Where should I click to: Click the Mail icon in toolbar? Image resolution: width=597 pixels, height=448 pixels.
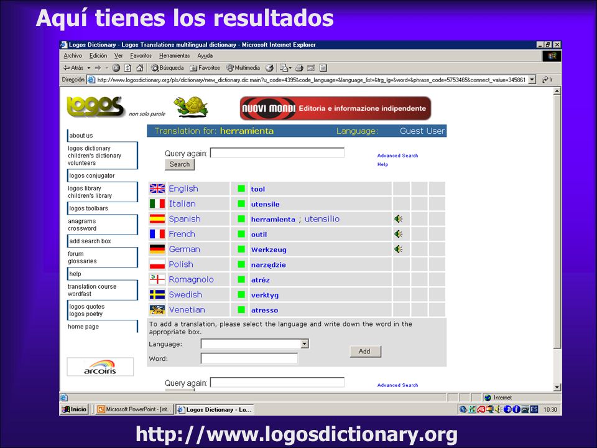[x=285, y=68]
